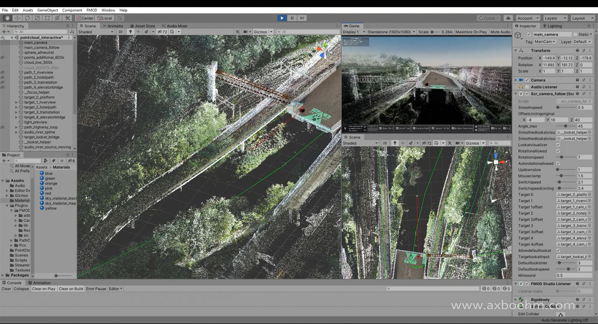Adjust the Smoothspeed slider
This screenshot has width=598, height=324.
tap(558, 108)
